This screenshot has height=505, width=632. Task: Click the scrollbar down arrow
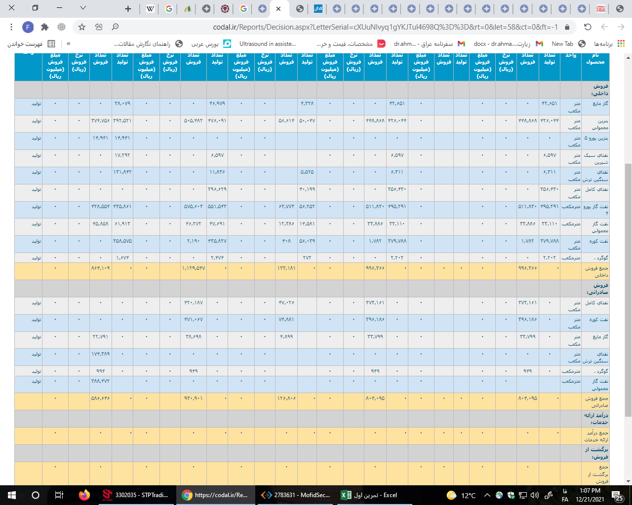(x=628, y=481)
